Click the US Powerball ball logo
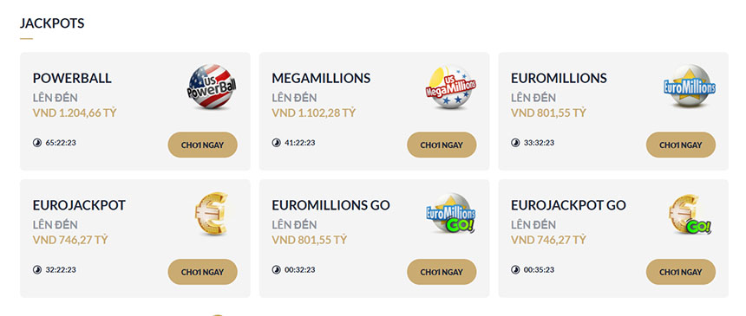The image size is (746, 316). click(212, 87)
